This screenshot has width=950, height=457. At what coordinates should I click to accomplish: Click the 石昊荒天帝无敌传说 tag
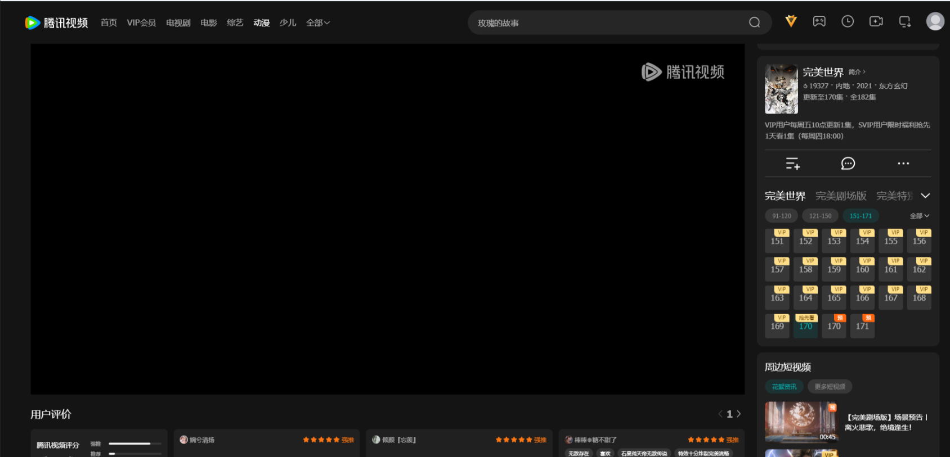pos(644,453)
